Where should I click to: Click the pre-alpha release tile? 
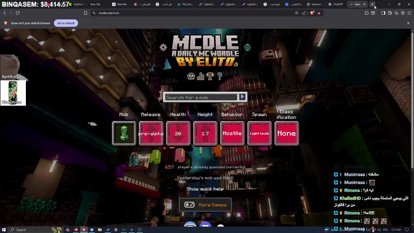(151, 133)
